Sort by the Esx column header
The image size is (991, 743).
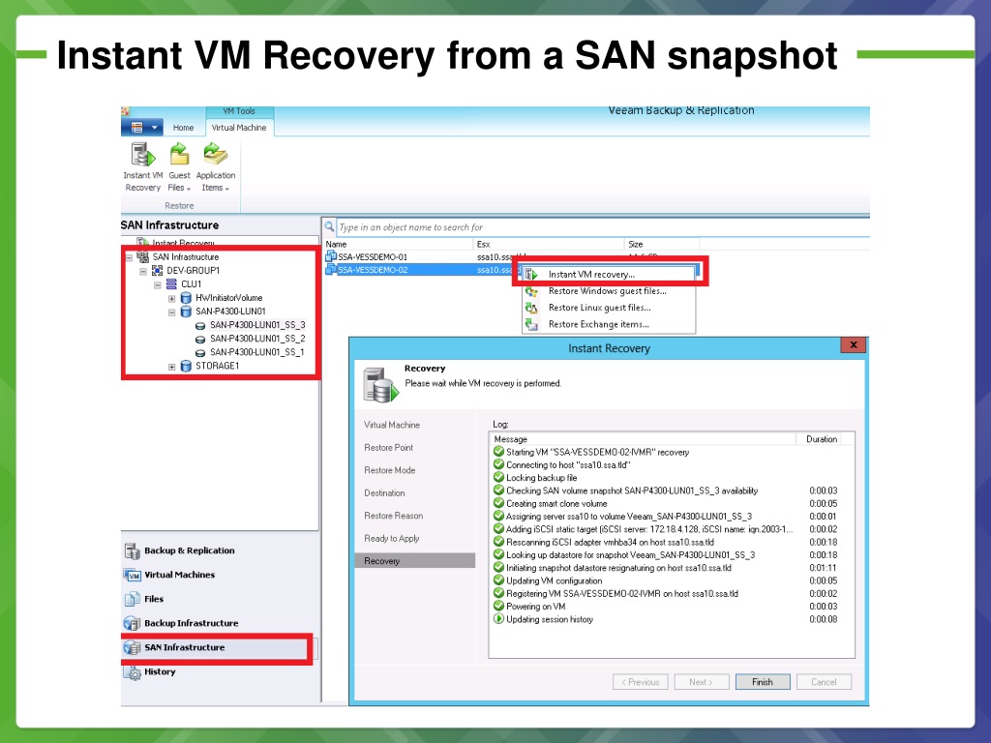click(x=548, y=244)
